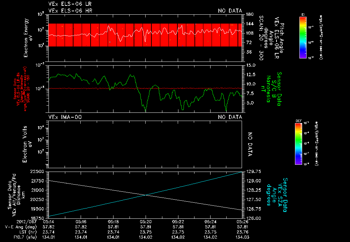Click the '23.75' value under 05:20
Screen dimensions: 350x242
[146, 232]
